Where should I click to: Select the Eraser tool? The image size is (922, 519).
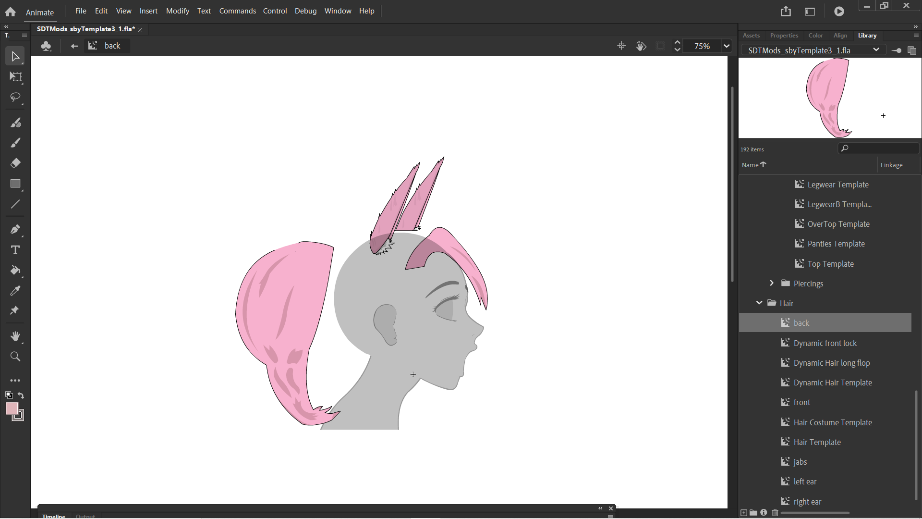(15, 163)
